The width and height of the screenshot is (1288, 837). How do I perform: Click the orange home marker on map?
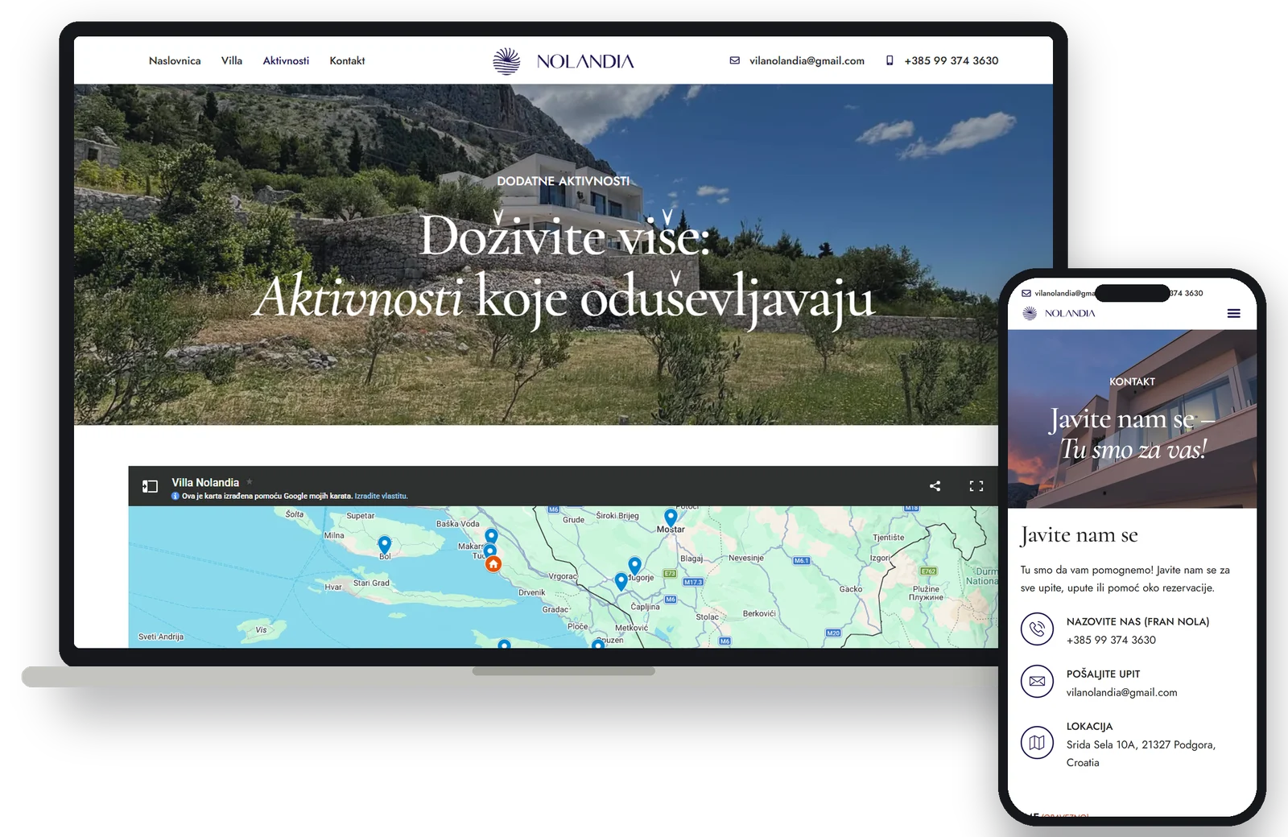(493, 564)
